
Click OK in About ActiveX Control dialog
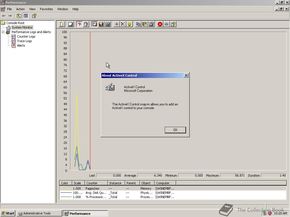(x=175, y=130)
